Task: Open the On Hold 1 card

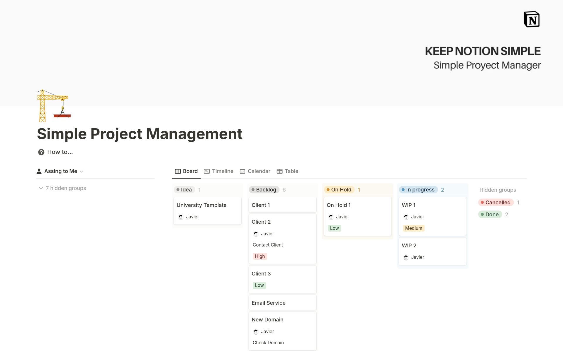Action: click(x=339, y=205)
